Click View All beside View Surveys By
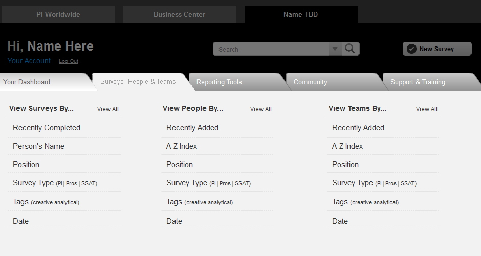Screen dimensions: 481x256 (107, 109)
